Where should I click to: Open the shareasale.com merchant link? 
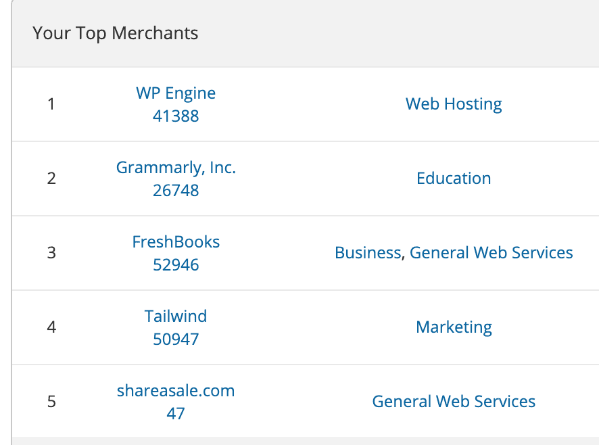tap(176, 390)
